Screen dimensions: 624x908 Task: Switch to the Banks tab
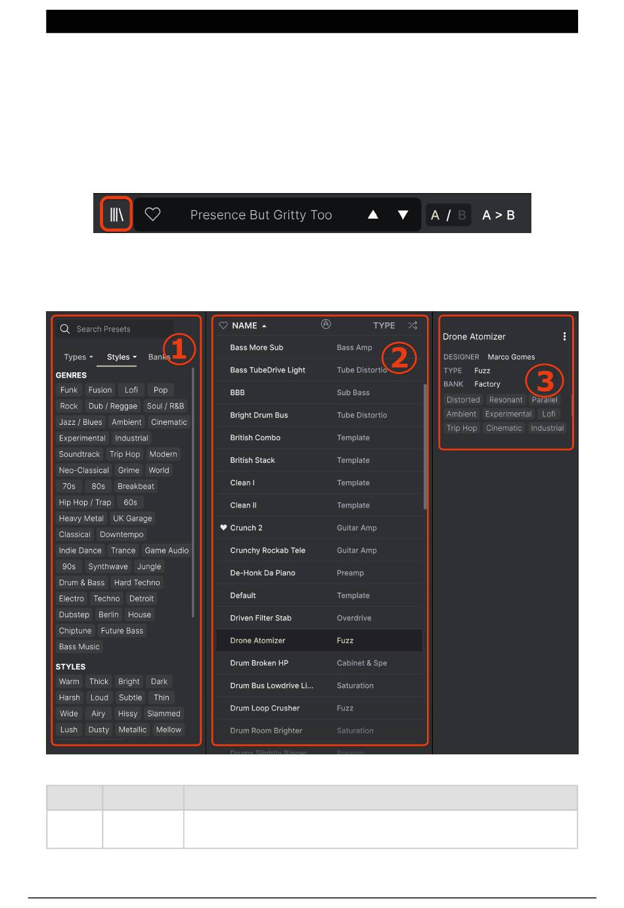coord(158,357)
